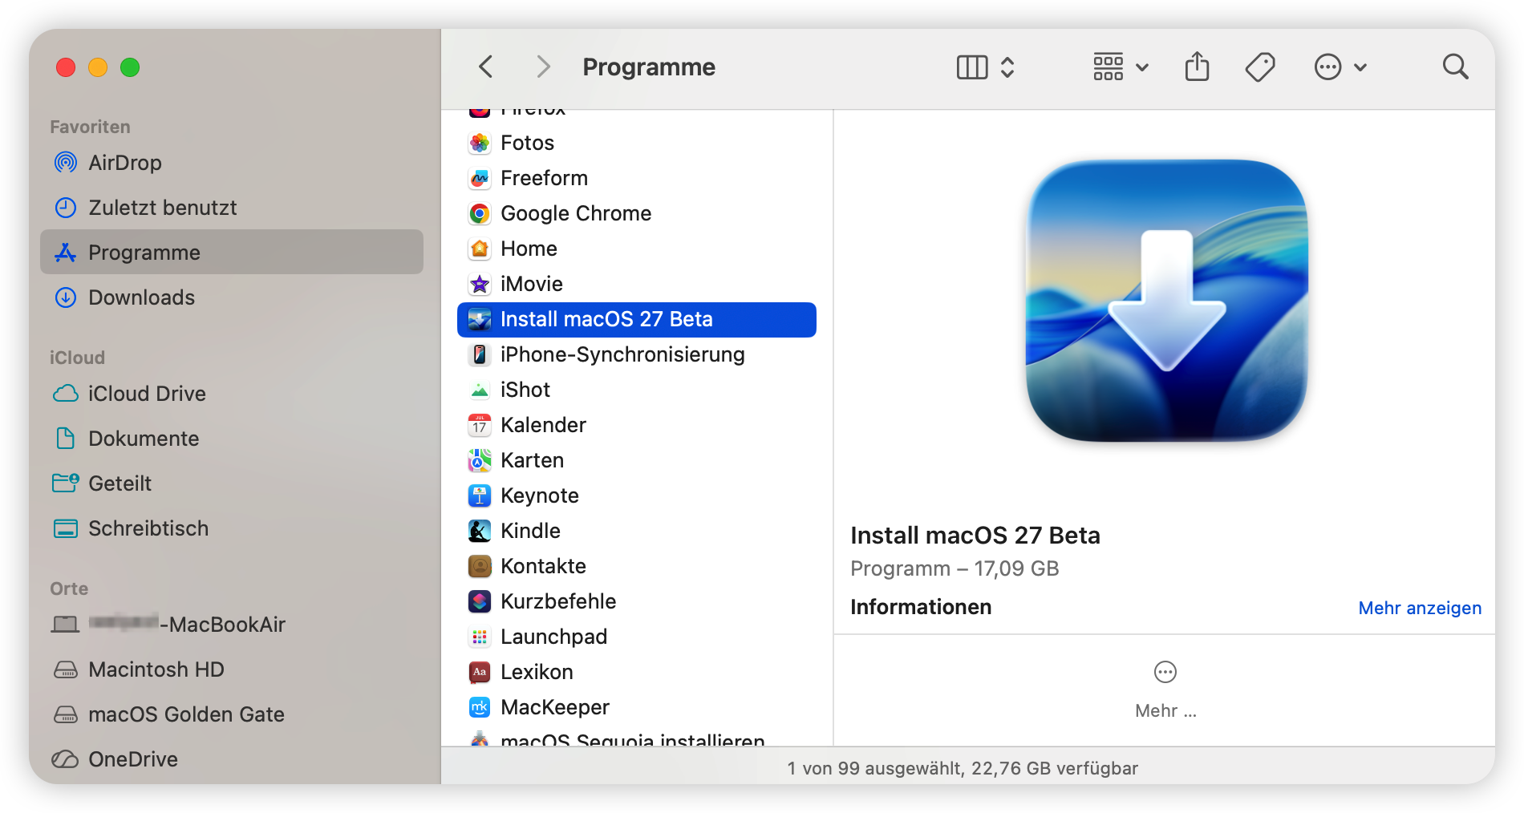Select the Fotos row name
The width and height of the screenshot is (1524, 813).
527,143
